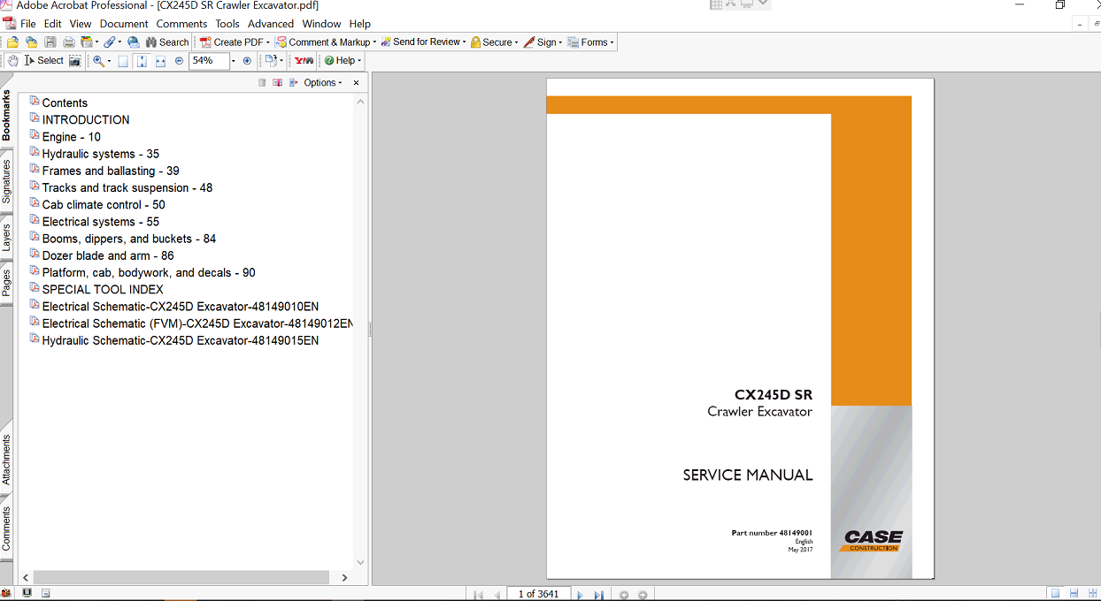The image size is (1101, 601).
Task: Select the Hand tool
Action: tap(12, 61)
